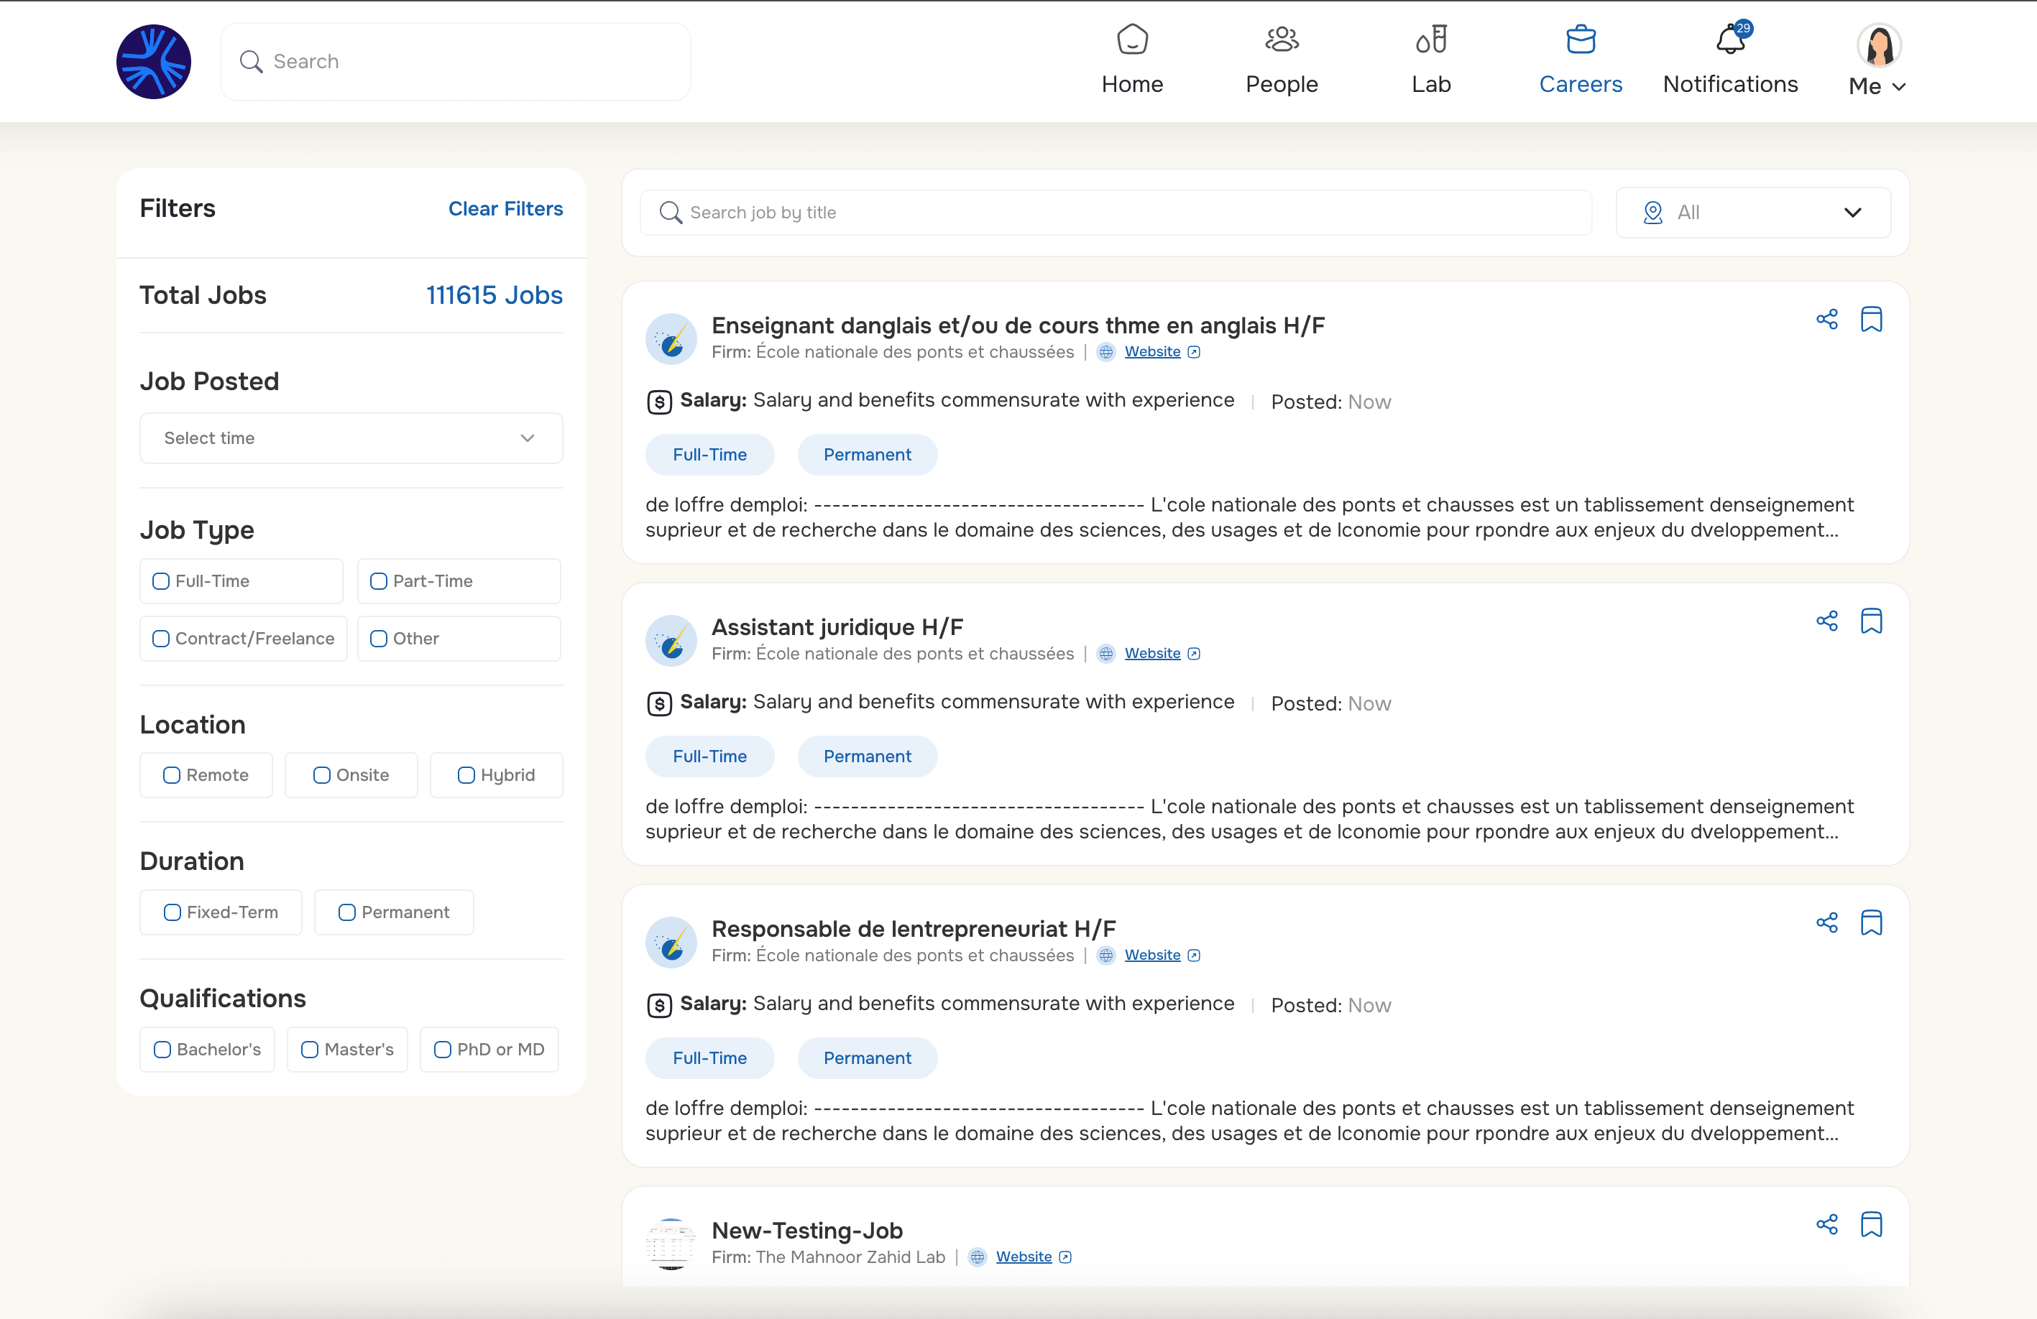Viewport: 2037px width, 1319px height.
Task: Bookmark the Enseignant danglais job posting
Action: tap(1871, 319)
